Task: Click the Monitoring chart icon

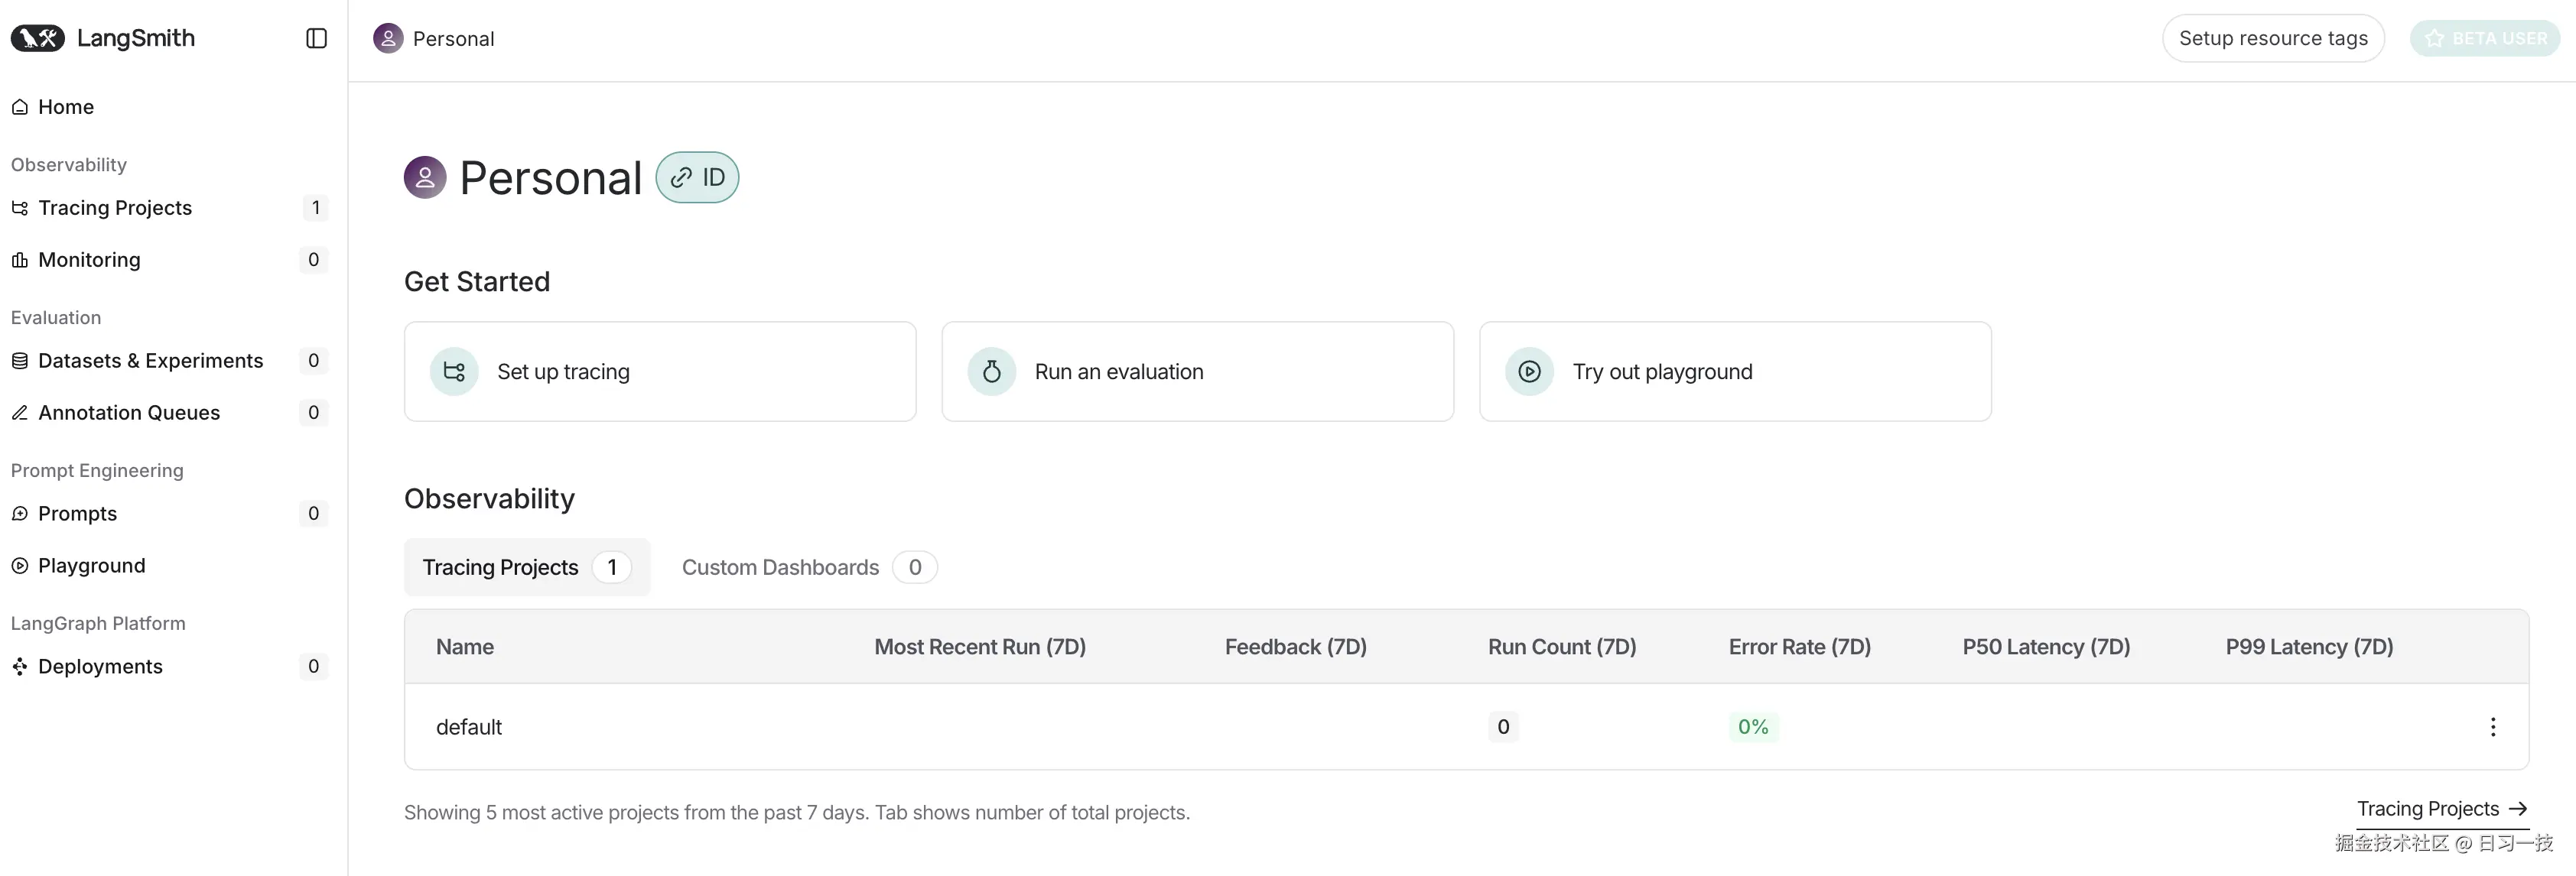Action: click(x=20, y=260)
